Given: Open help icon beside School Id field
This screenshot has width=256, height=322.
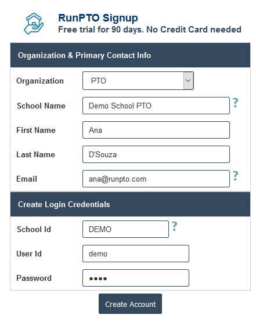Looking at the screenshot, I should [174, 226].
